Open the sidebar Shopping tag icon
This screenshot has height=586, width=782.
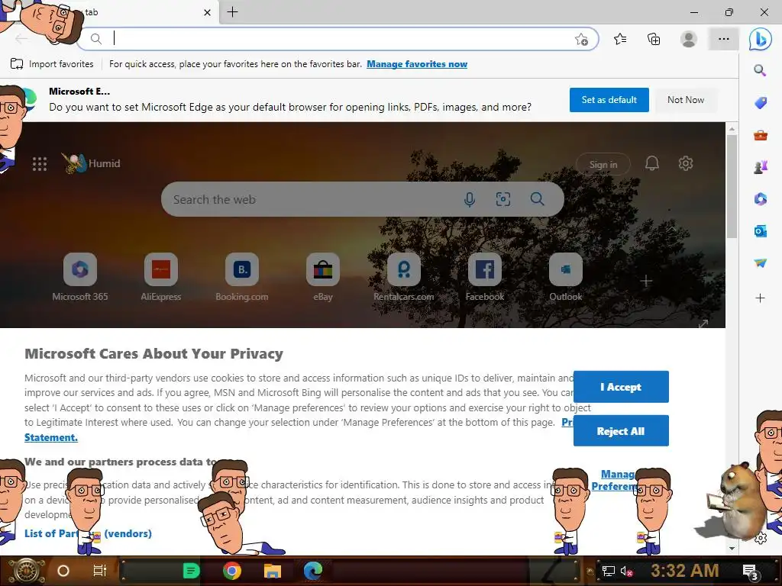pyautogui.click(x=760, y=103)
